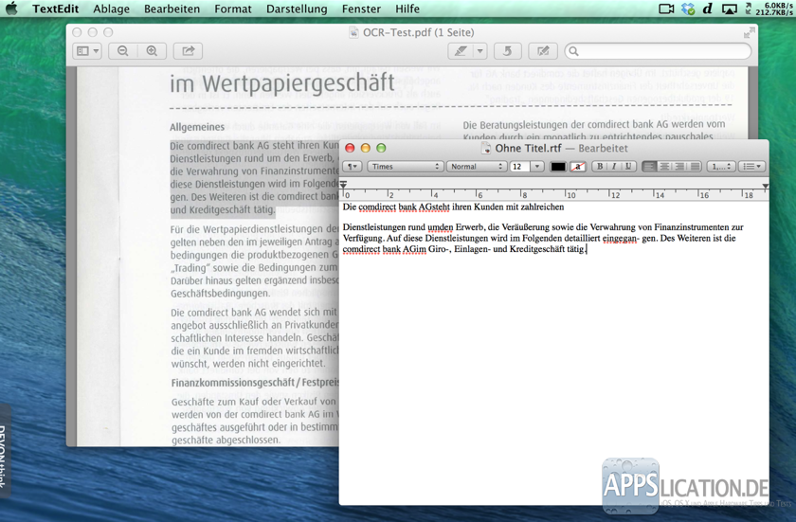The height and width of the screenshot is (522, 796).
Task: Open the Format menu
Action: coord(233,9)
